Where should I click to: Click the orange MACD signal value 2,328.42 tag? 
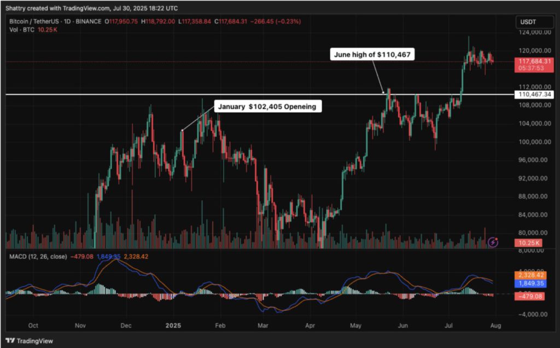coord(530,277)
